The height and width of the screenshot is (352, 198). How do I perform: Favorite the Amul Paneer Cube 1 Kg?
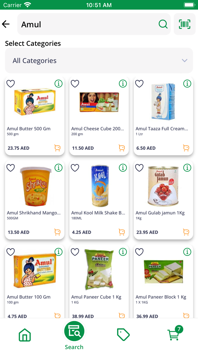pos(75,252)
